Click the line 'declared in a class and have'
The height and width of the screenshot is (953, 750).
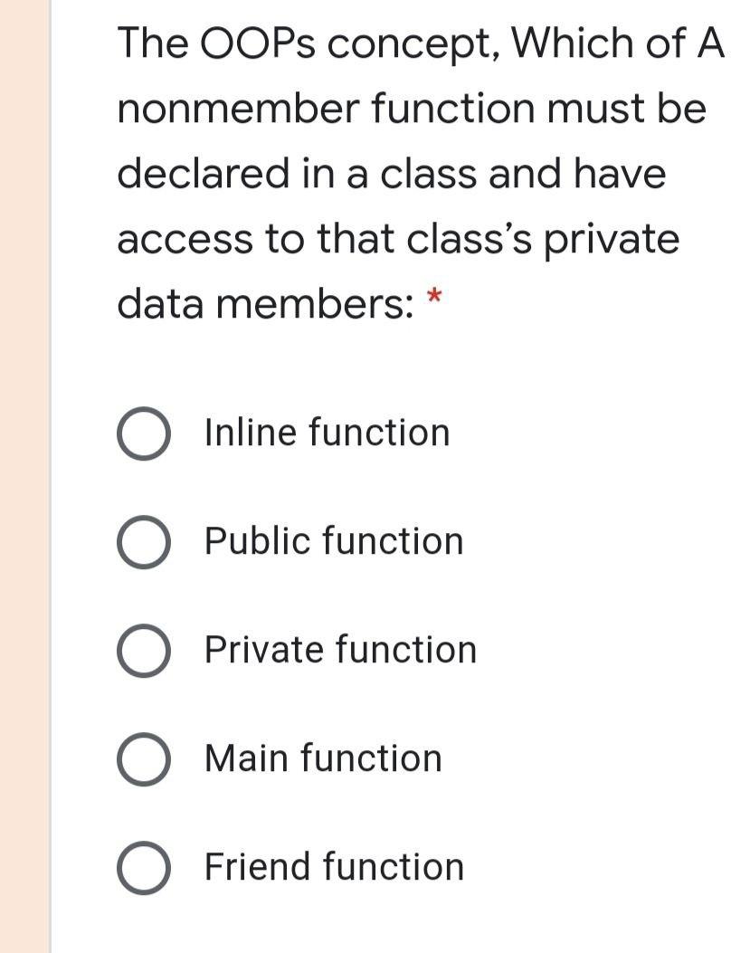click(392, 175)
